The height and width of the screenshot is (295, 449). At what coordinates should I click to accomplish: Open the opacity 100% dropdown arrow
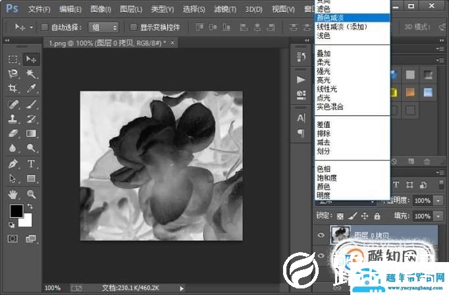click(438, 201)
